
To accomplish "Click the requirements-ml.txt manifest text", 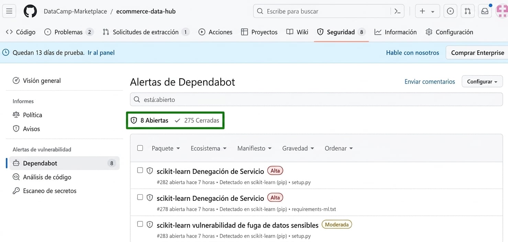I will (314, 209).
